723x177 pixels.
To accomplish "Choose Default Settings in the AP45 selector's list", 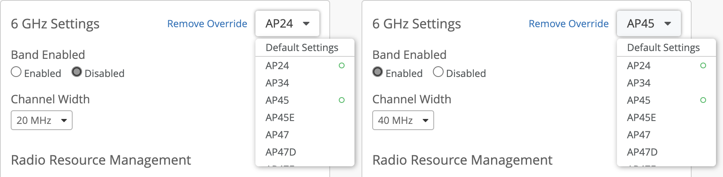I will pyautogui.click(x=664, y=48).
